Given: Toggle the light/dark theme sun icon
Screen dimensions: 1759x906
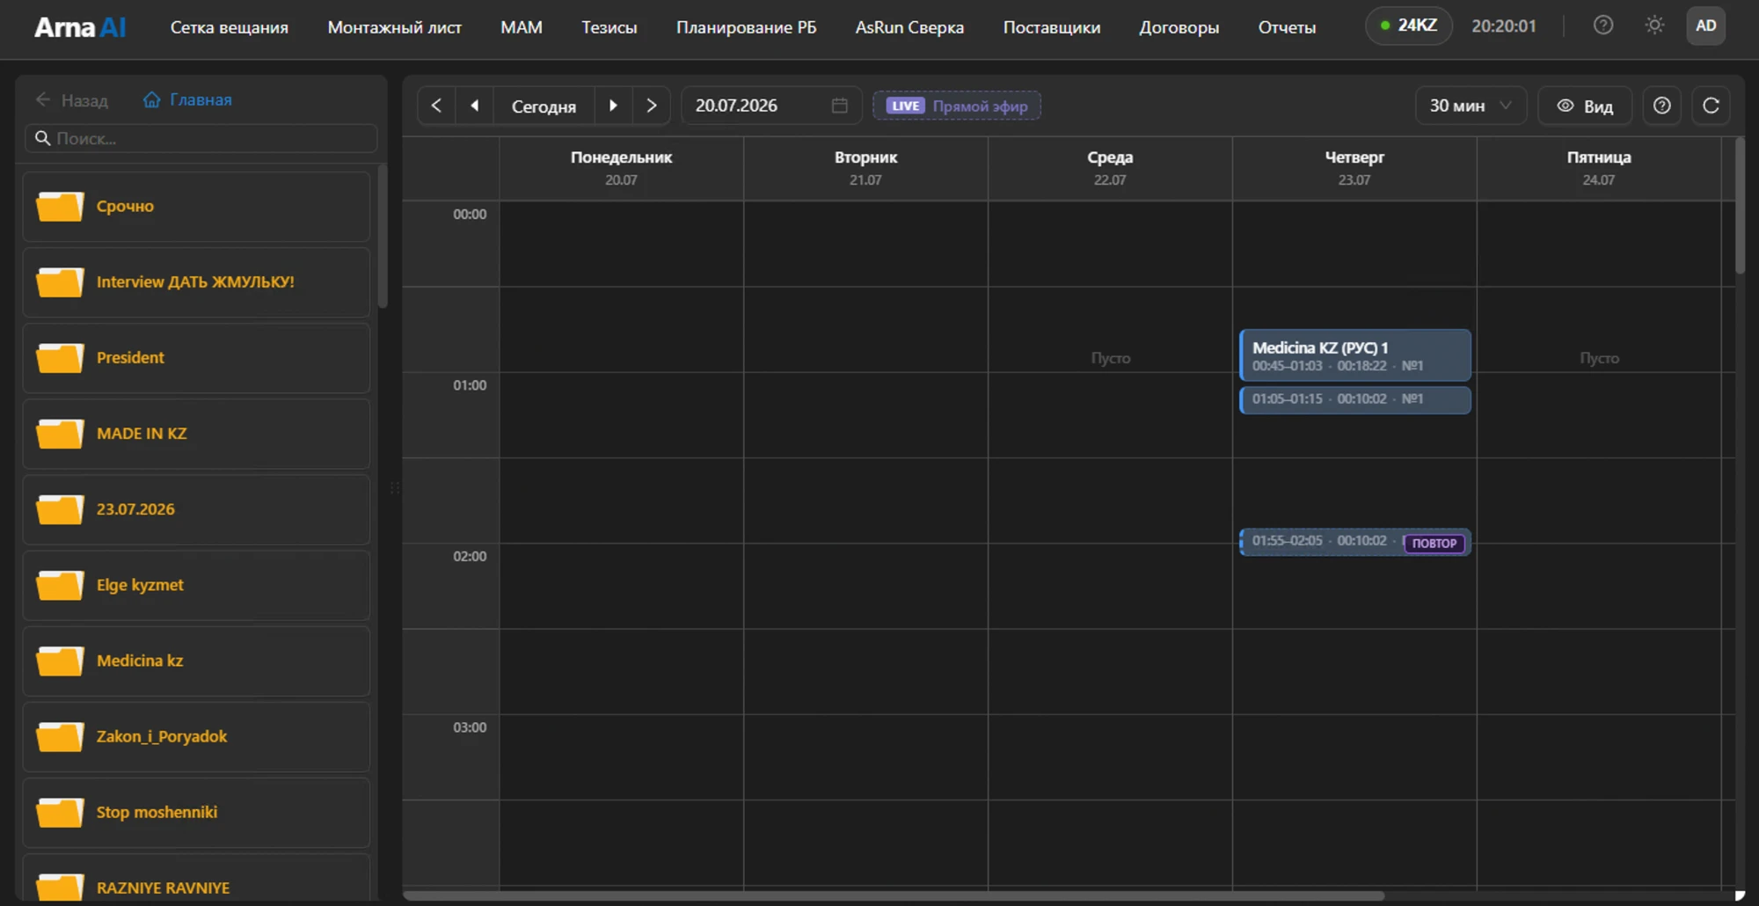Looking at the screenshot, I should (x=1654, y=26).
